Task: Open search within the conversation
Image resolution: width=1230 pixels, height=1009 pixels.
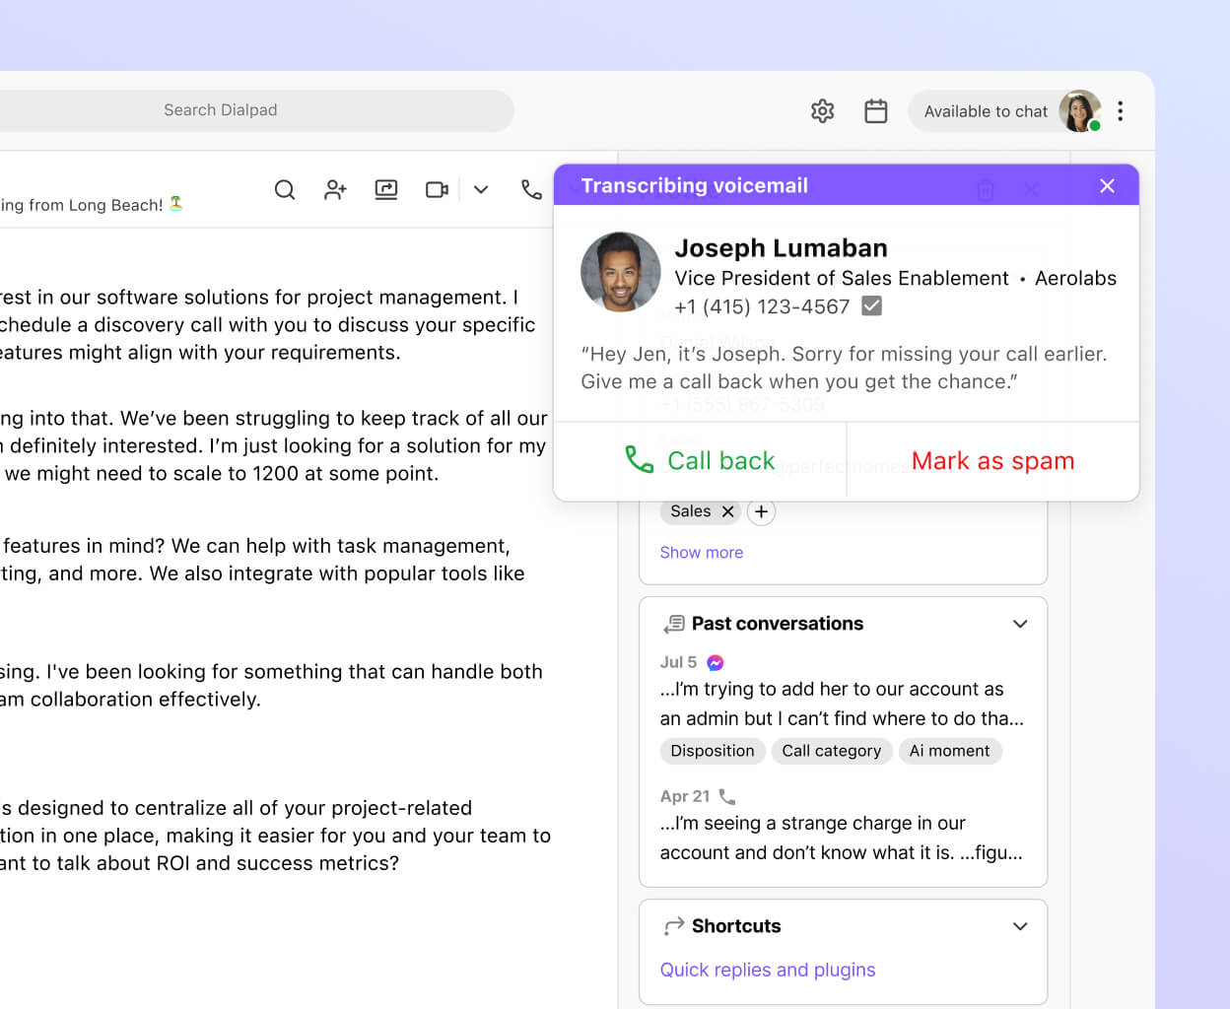Action: [x=285, y=189]
